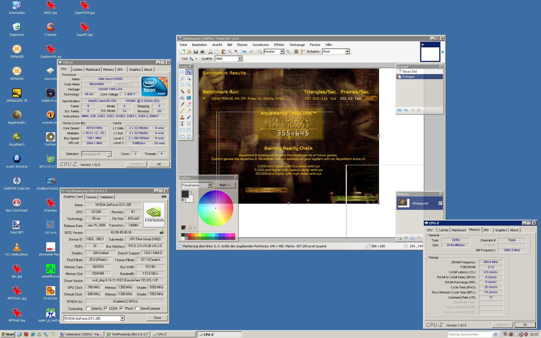This screenshot has width=541, height=338.
Task: Click the Print icon in Paint.NET toolbar
Action: pyautogui.click(x=202, y=51)
